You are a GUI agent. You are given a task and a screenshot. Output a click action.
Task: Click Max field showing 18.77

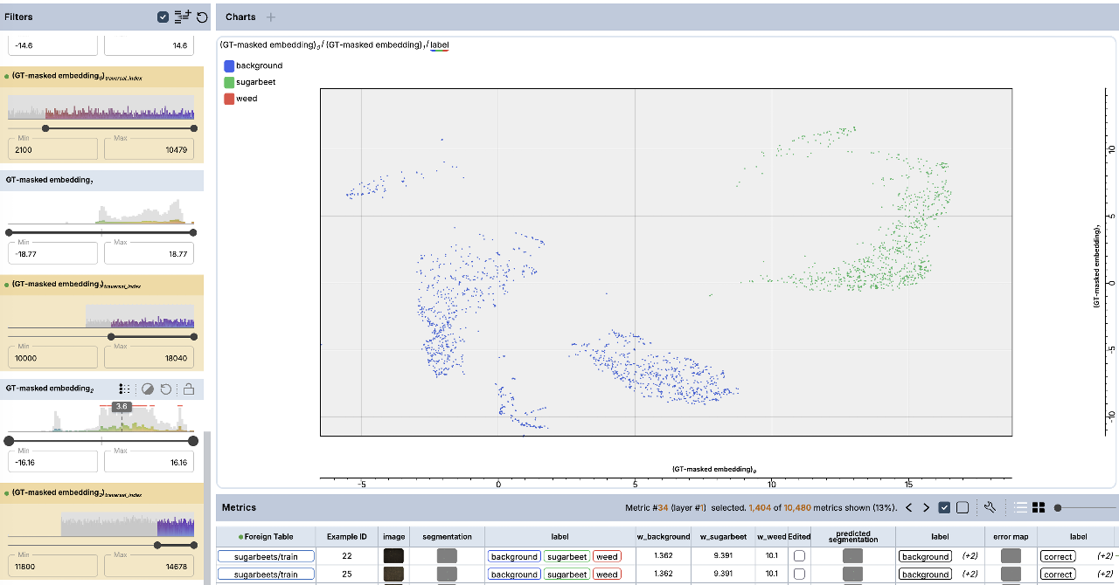click(149, 251)
